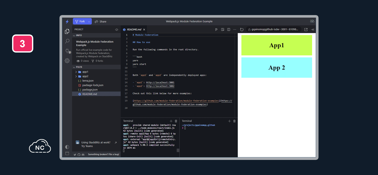Click the Fork button
Screen dimensions: 378x175
click(x=80, y=21)
